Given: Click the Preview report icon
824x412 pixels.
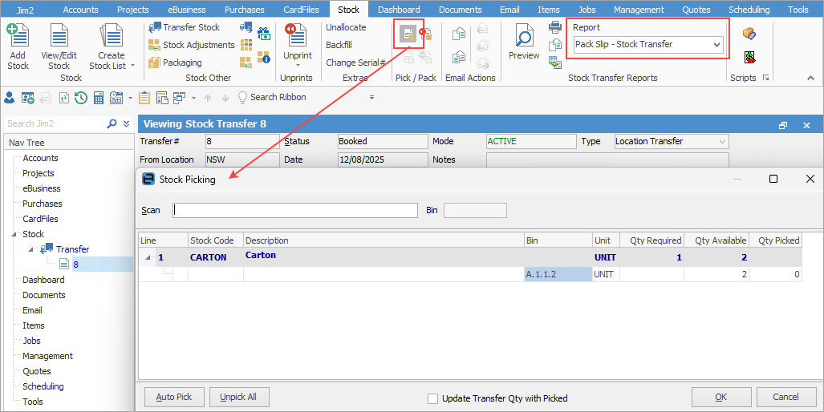Looking at the screenshot, I should coord(524,42).
